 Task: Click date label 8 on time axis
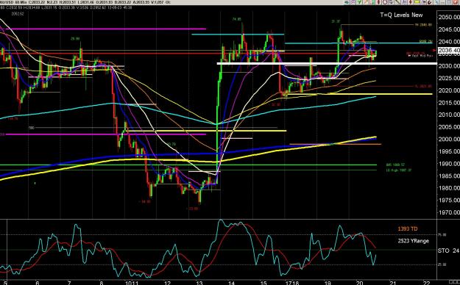pos(102,283)
